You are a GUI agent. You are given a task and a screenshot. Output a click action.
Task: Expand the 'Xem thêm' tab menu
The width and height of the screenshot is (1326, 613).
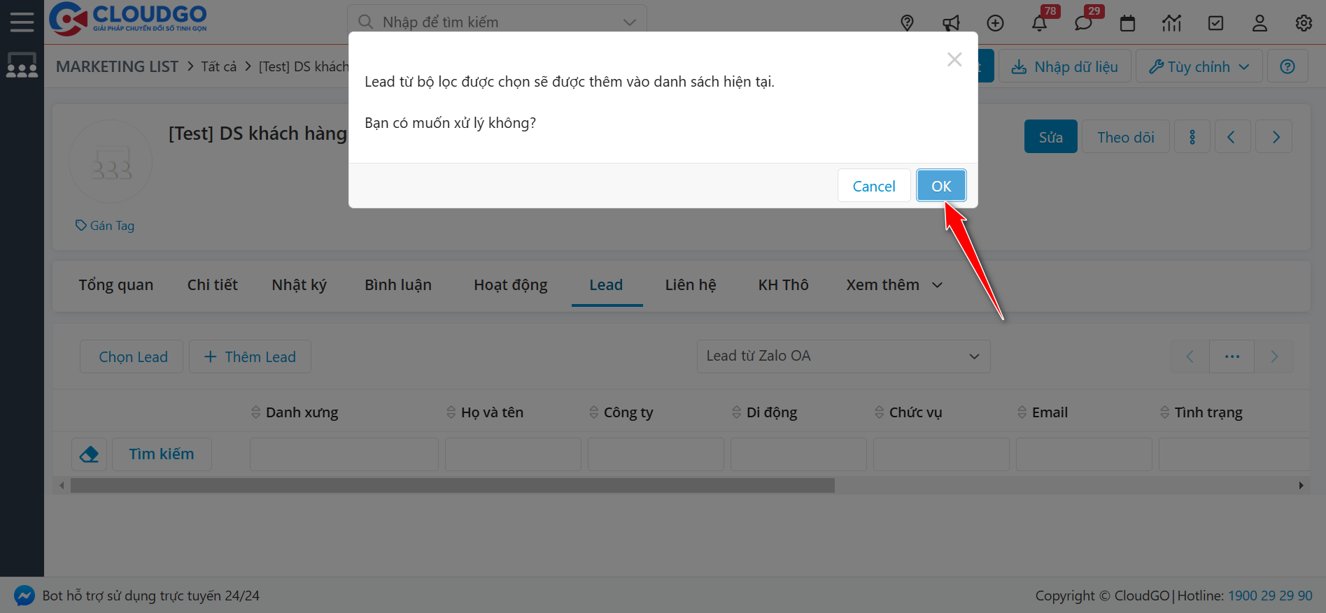894,285
